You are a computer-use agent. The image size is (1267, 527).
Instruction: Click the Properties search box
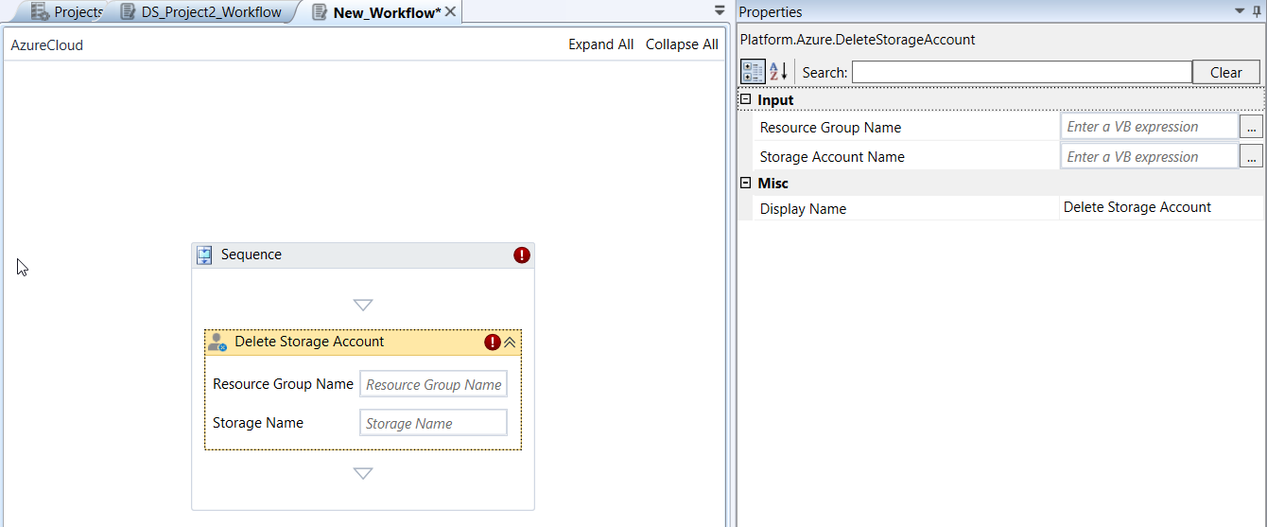1022,72
